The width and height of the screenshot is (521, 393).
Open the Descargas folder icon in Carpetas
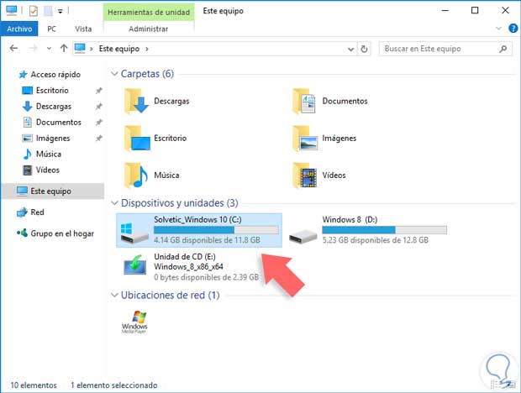(x=136, y=101)
